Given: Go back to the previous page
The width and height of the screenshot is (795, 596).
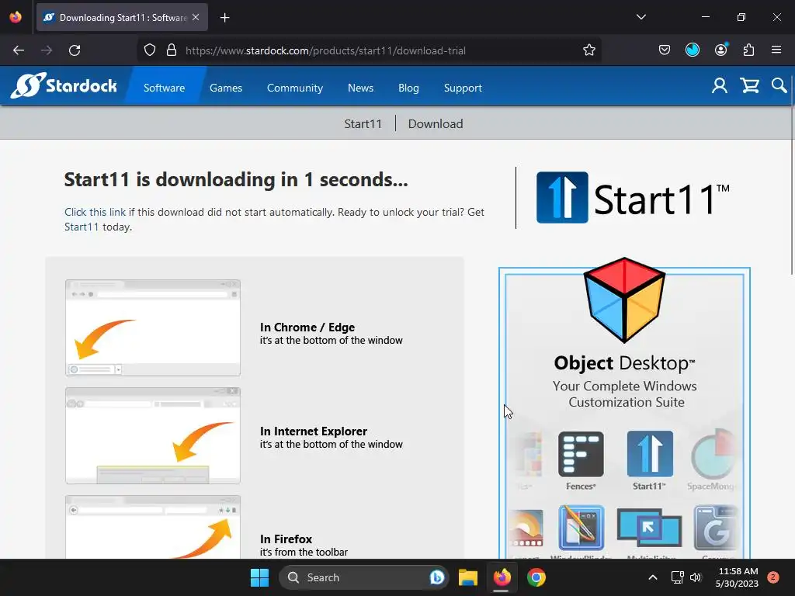Looking at the screenshot, I should (x=19, y=50).
